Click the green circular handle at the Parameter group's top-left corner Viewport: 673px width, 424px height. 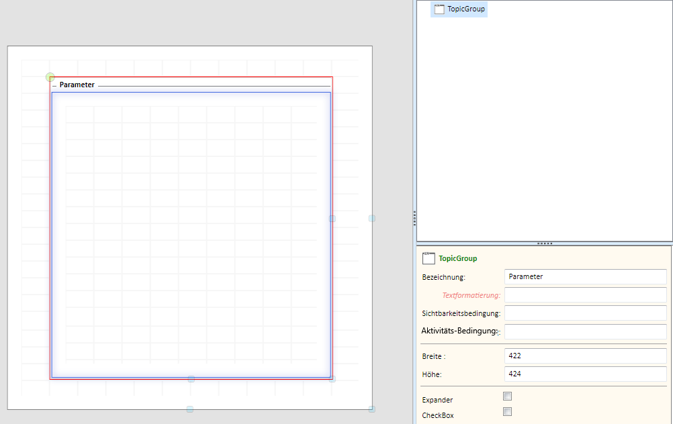click(x=50, y=78)
